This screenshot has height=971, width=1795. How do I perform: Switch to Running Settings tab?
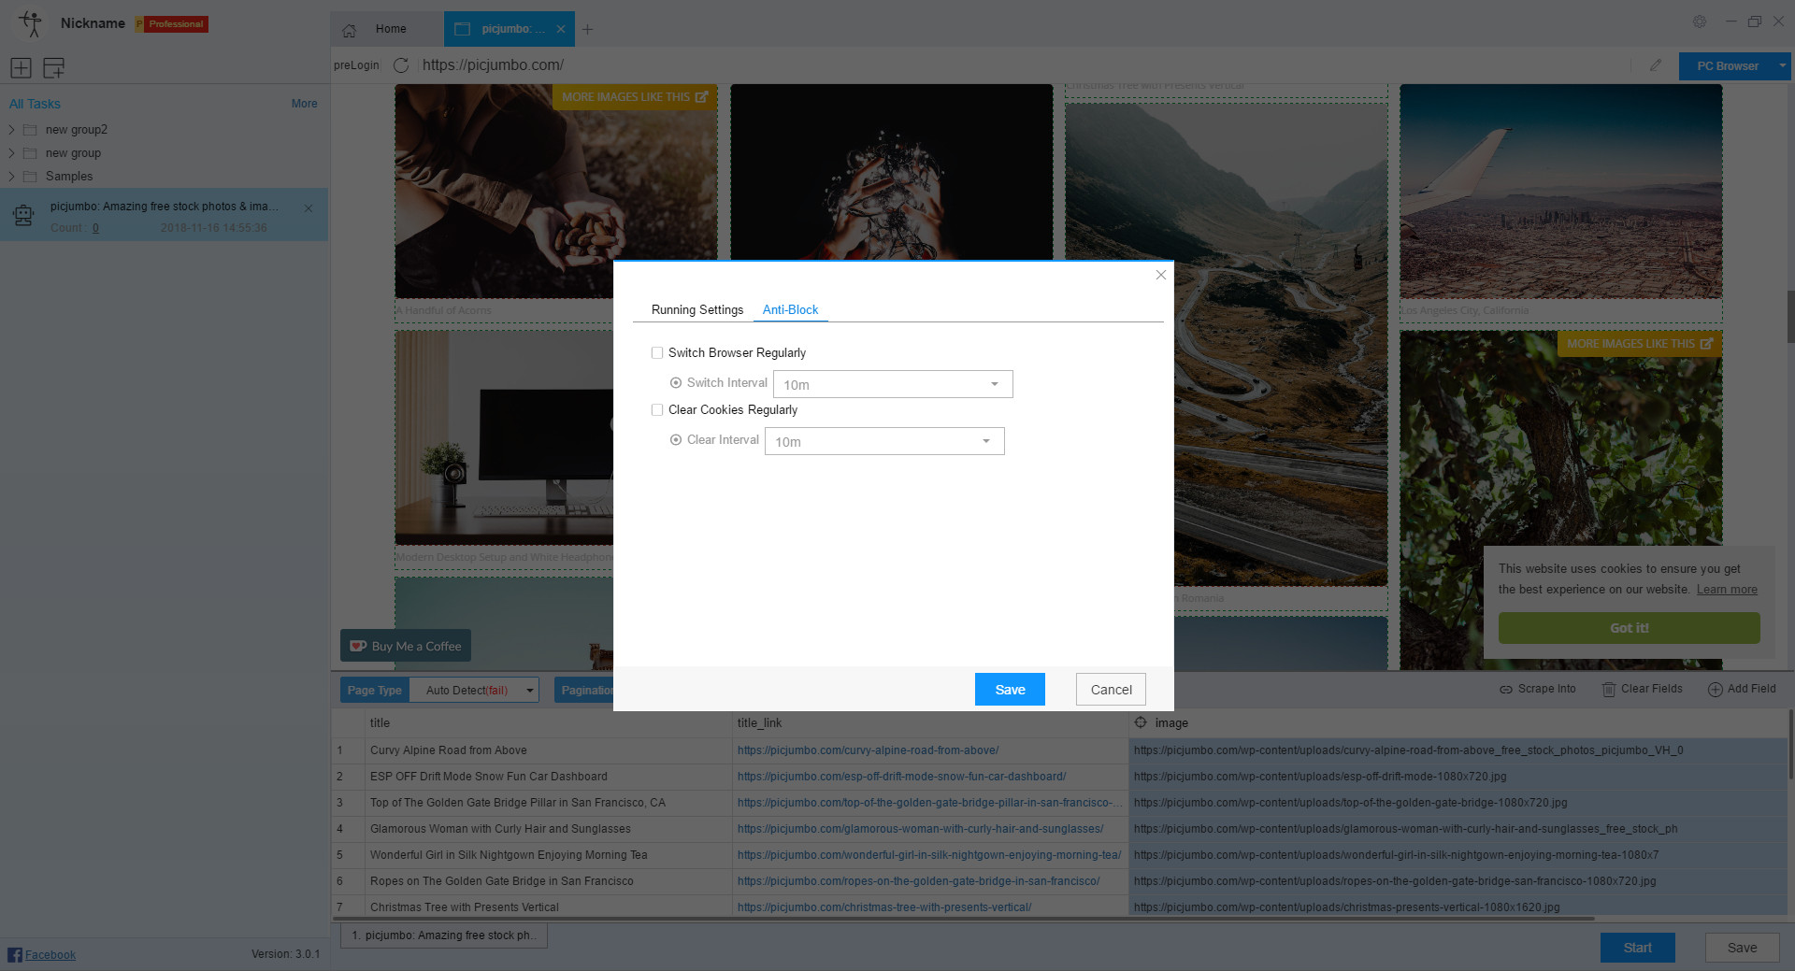point(697,310)
